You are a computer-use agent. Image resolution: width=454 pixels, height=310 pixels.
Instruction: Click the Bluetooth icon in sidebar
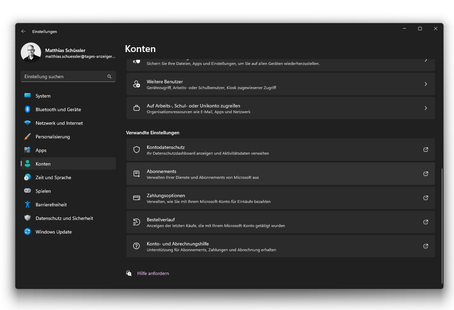pos(28,109)
